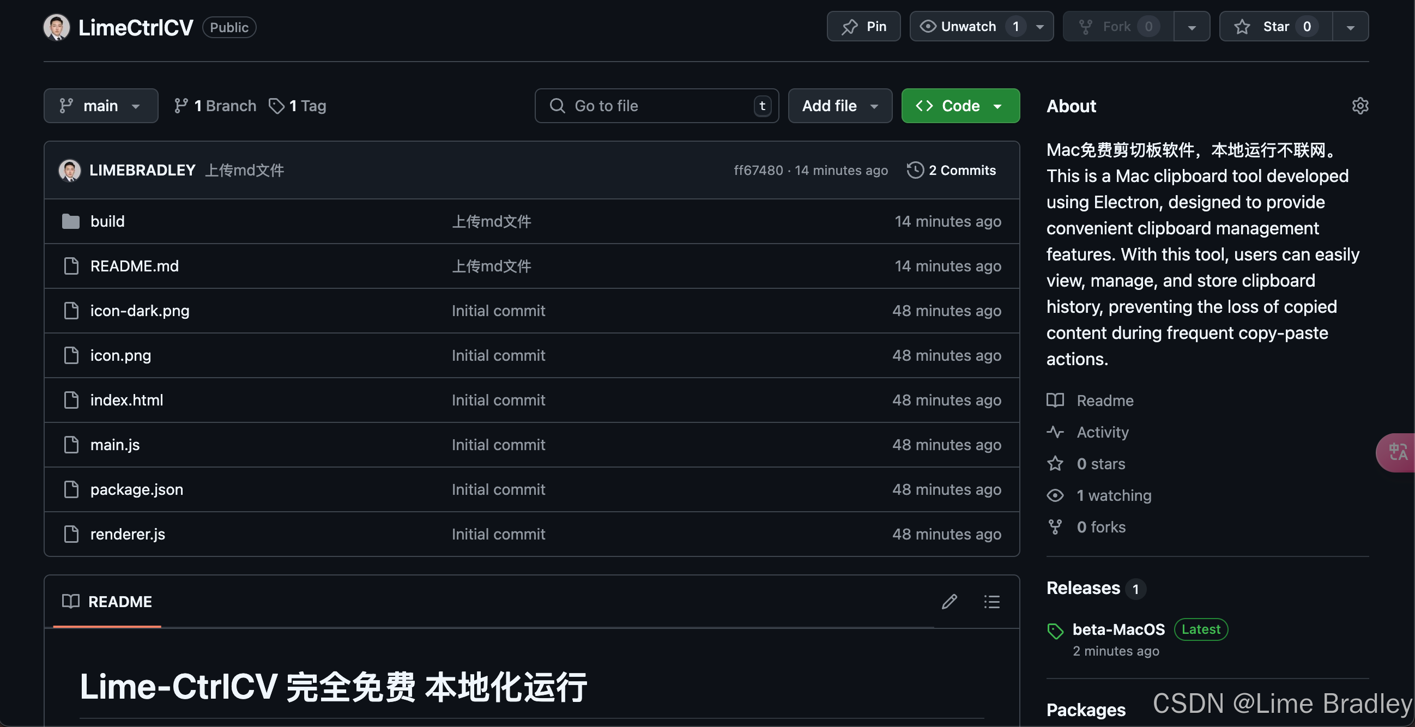Click the README edit pencil icon
Image resolution: width=1415 pixels, height=727 pixels.
click(x=949, y=602)
